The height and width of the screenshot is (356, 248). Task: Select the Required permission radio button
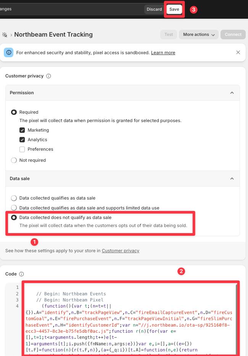point(14,112)
